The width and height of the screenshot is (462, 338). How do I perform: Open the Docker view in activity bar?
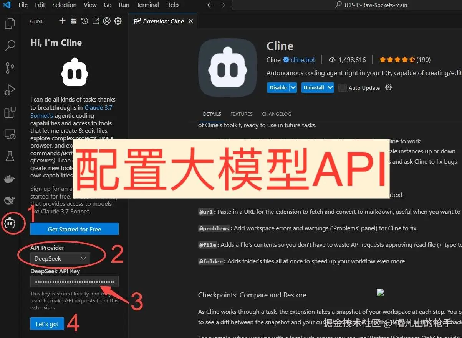pyautogui.click(x=10, y=179)
